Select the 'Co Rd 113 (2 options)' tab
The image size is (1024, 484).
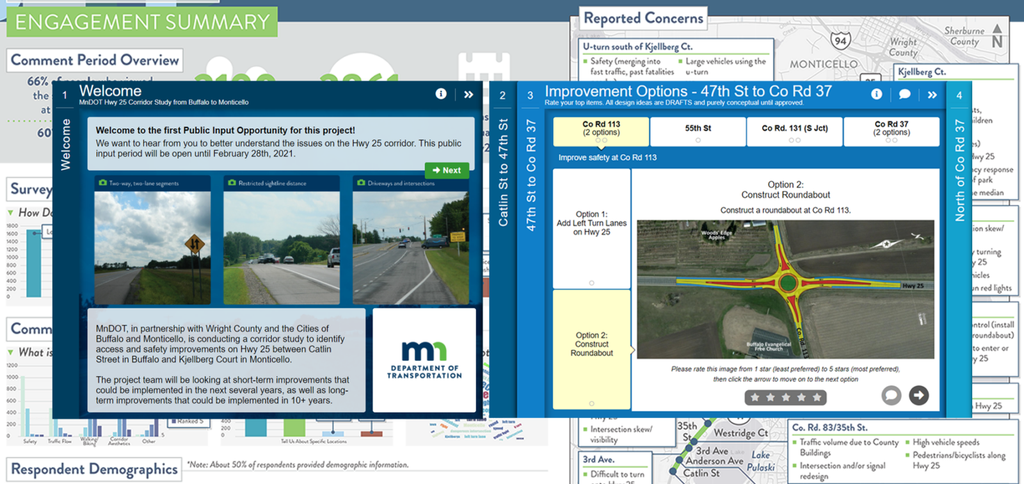(602, 131)
